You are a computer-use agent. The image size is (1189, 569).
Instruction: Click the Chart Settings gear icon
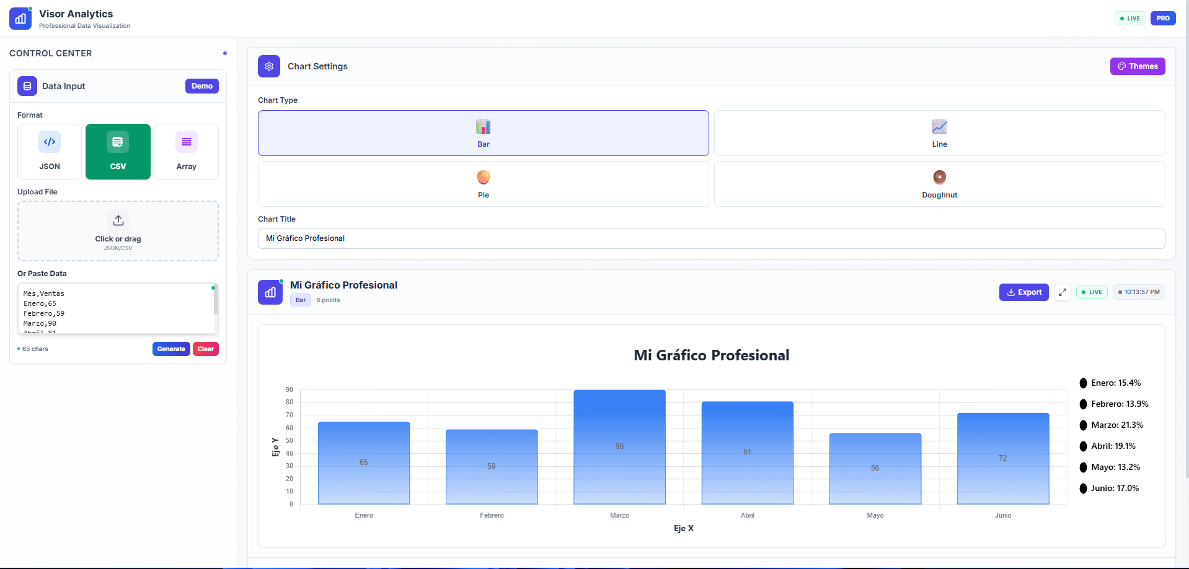[x=269, y=66]
